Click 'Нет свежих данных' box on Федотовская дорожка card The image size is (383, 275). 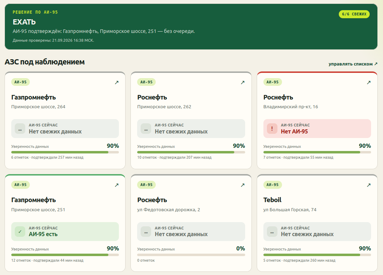(x=191, y=232)
